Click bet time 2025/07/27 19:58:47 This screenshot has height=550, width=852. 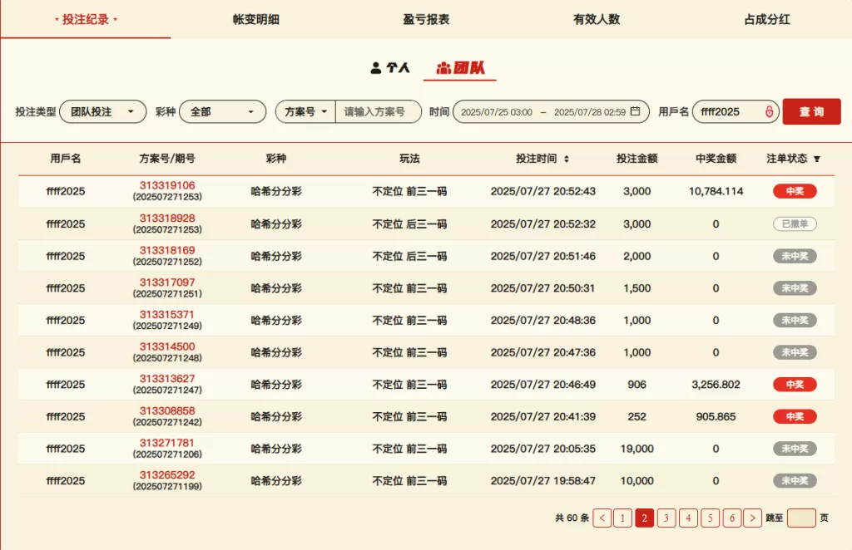click(542, 480)
